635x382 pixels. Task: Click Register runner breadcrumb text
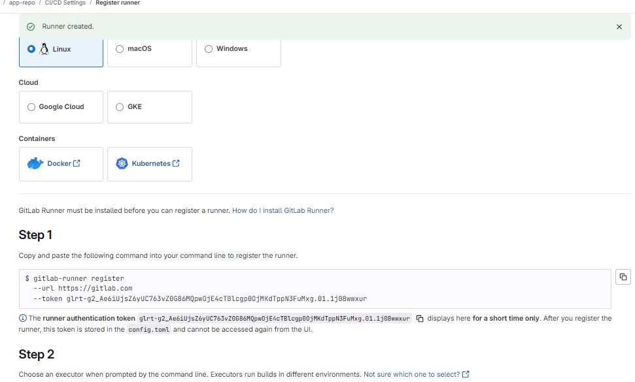click(118, 3)
